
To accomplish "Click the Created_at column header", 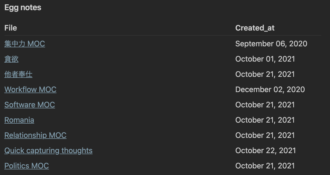I will tap(255, 28).
